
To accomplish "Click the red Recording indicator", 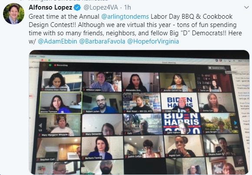I will point(61,65).
